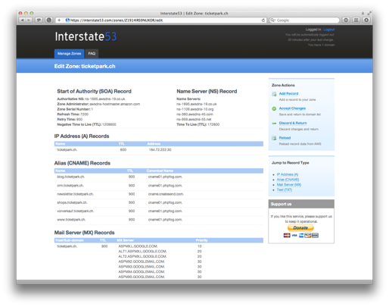Click the yellow Donate button
Viewport: 389px width, 307px height.
point(300,228)
